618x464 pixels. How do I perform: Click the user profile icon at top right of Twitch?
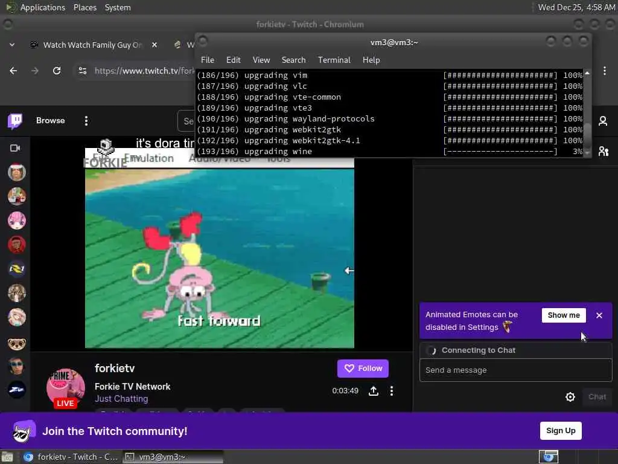point(603,121)
